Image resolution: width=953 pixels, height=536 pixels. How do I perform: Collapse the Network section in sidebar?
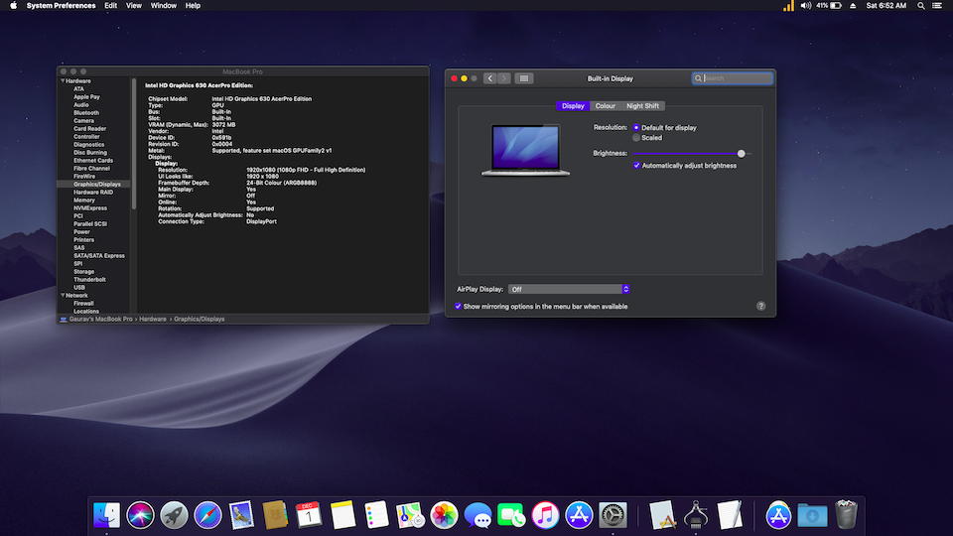[62, 295]
